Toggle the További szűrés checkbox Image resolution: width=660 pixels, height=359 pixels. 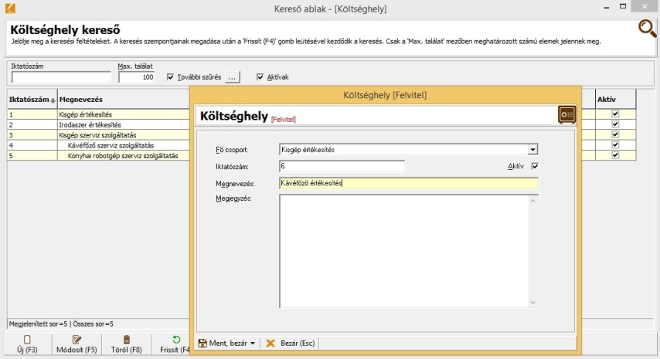[171, 77]
